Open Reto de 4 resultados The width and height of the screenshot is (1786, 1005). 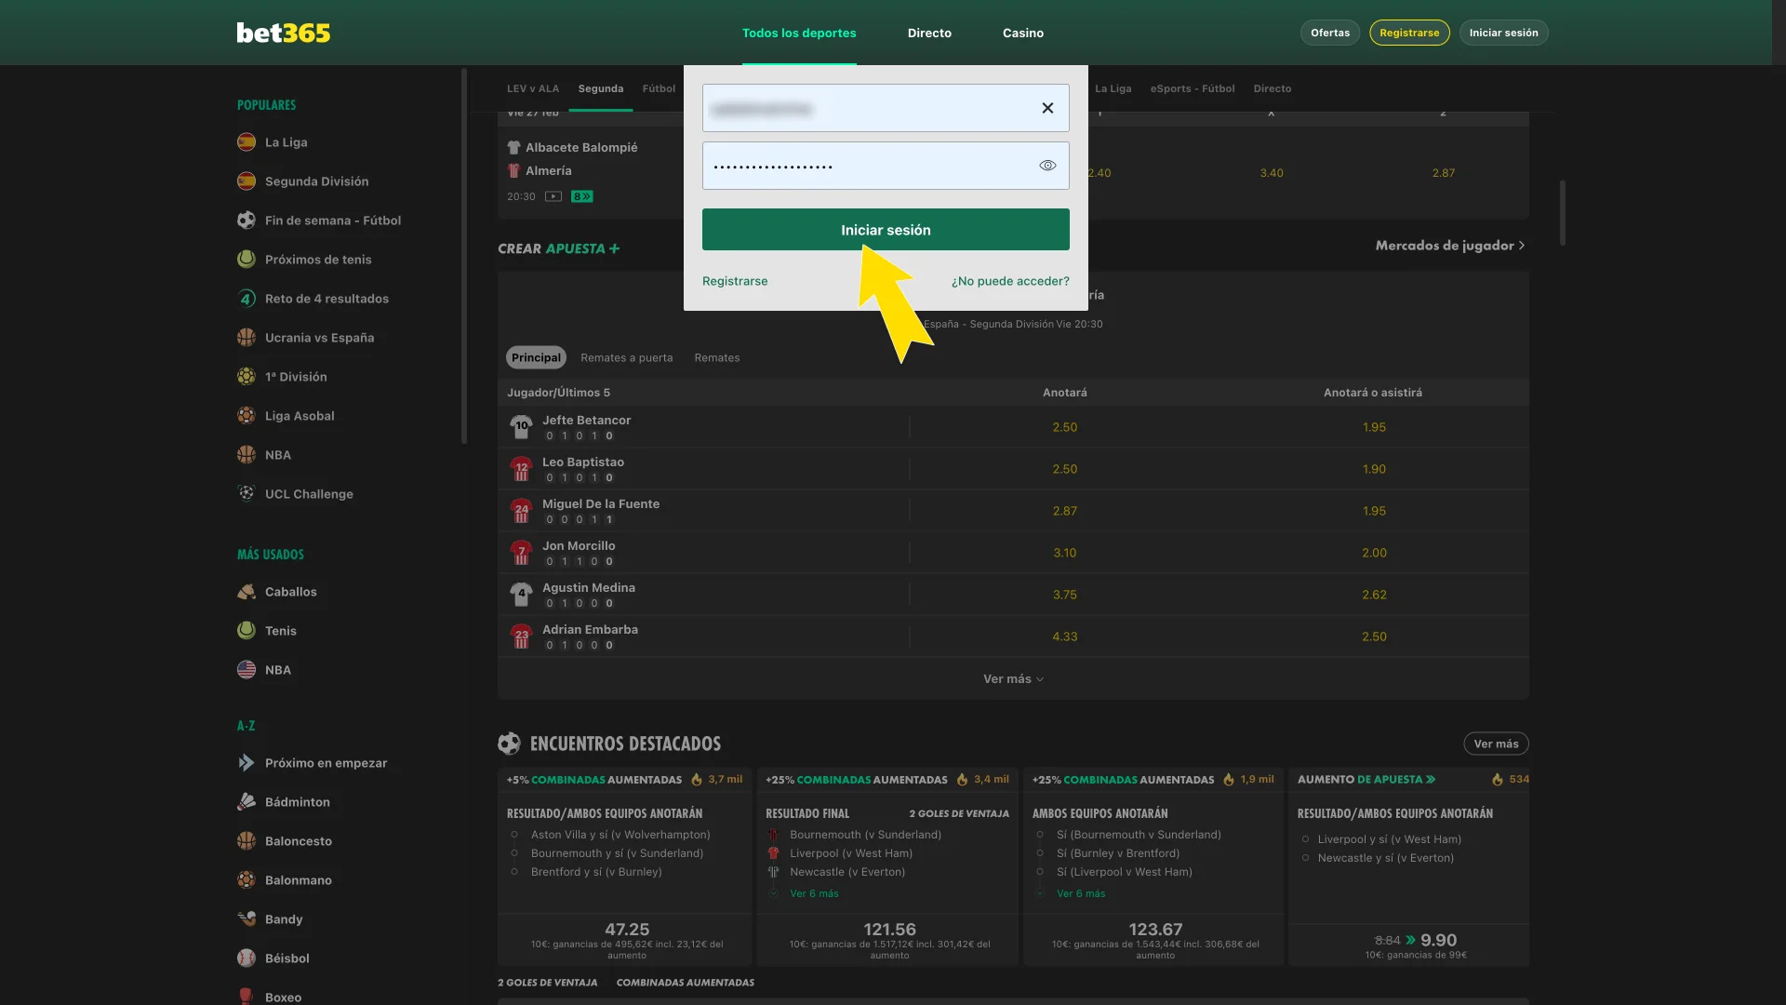click(327, 298)
